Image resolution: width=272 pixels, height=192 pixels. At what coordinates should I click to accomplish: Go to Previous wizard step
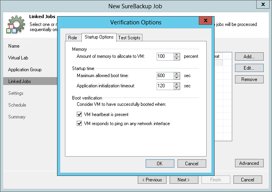pos(152,180)
